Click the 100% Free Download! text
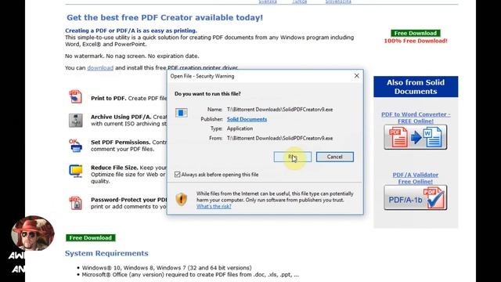501x282 pixels. pos(416,41)
